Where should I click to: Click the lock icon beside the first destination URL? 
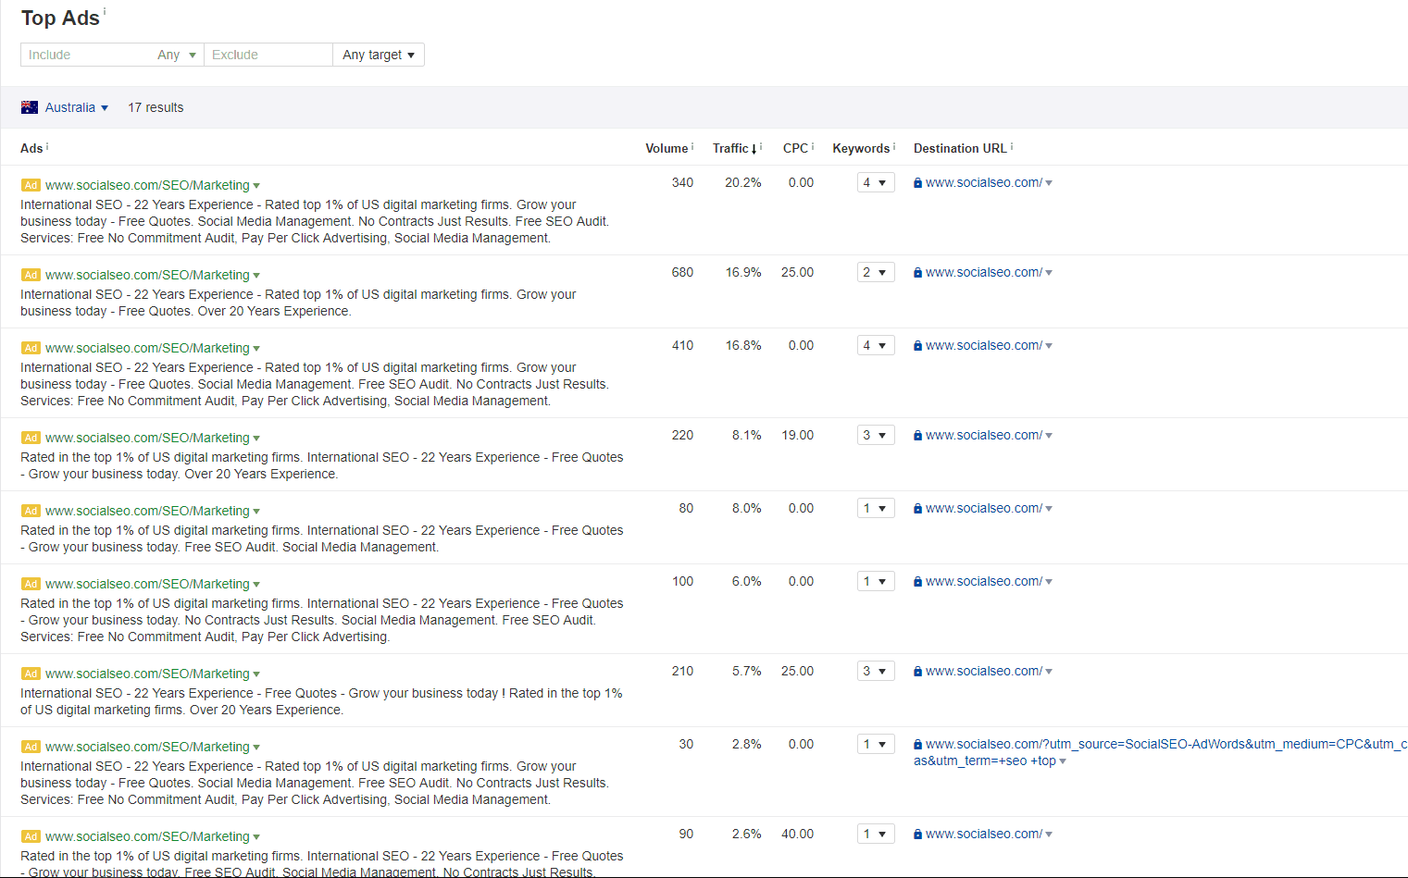(917, 182)
